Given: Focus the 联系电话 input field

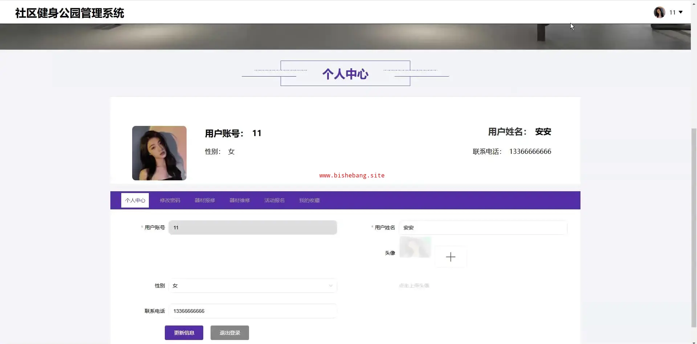Looking at the screenshot, I should [x=253, y=311].
